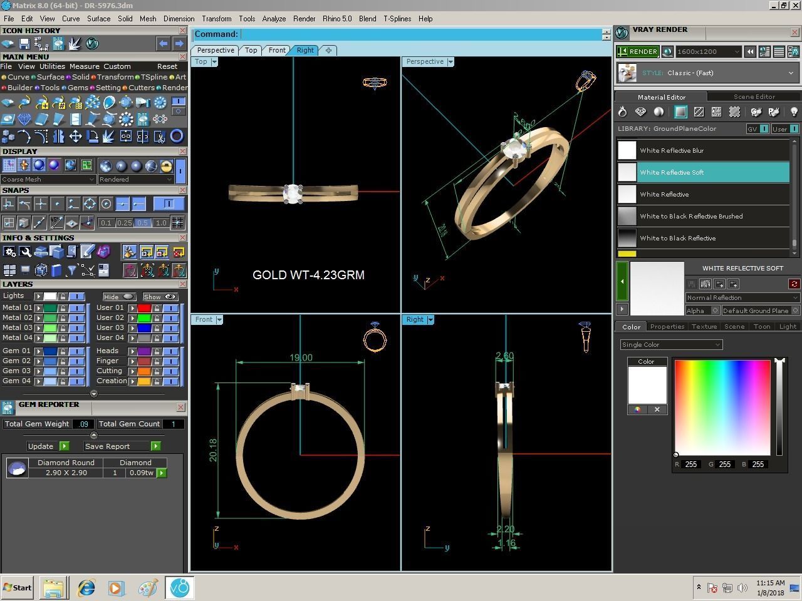This screenshot has height=601, width=802.
Task: Click the Creation layer orange color swatch
Action: (x=144, y=381)
